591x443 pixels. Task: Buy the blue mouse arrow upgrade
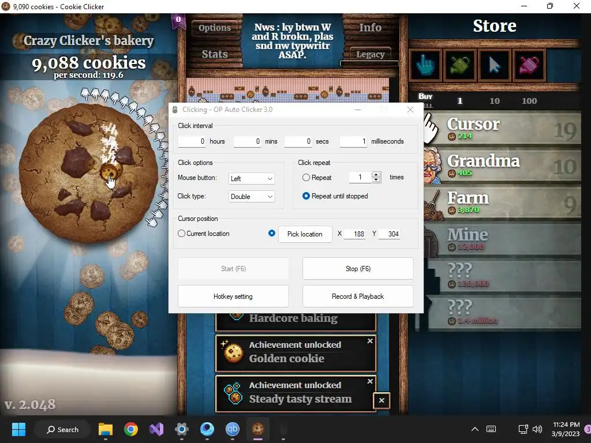[494, 65]
